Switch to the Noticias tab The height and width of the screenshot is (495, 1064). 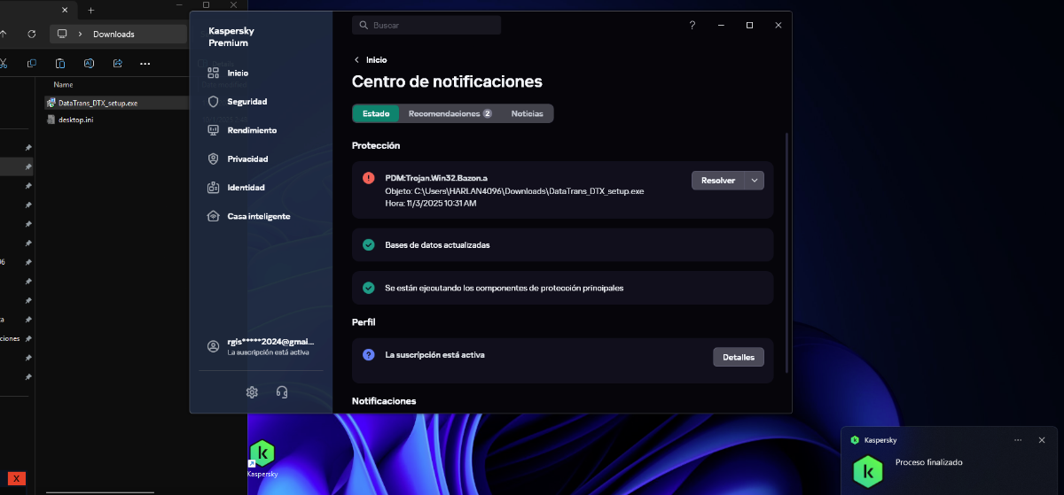point(528,113)
